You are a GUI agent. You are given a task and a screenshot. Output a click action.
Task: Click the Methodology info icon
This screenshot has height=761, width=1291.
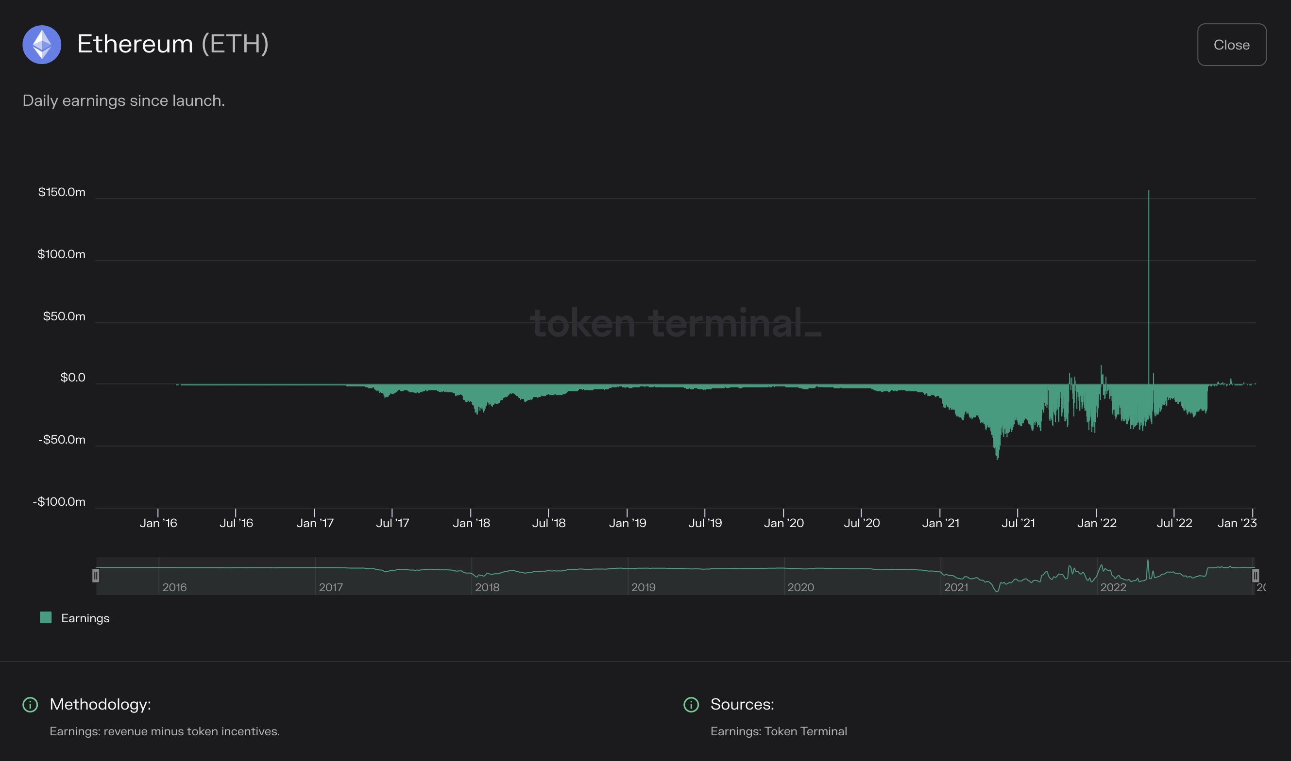click(x=30, y=705)
